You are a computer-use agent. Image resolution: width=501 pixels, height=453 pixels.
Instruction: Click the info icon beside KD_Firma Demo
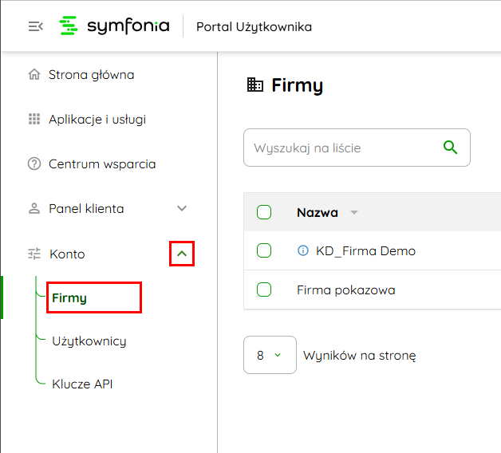pos(302,251)
